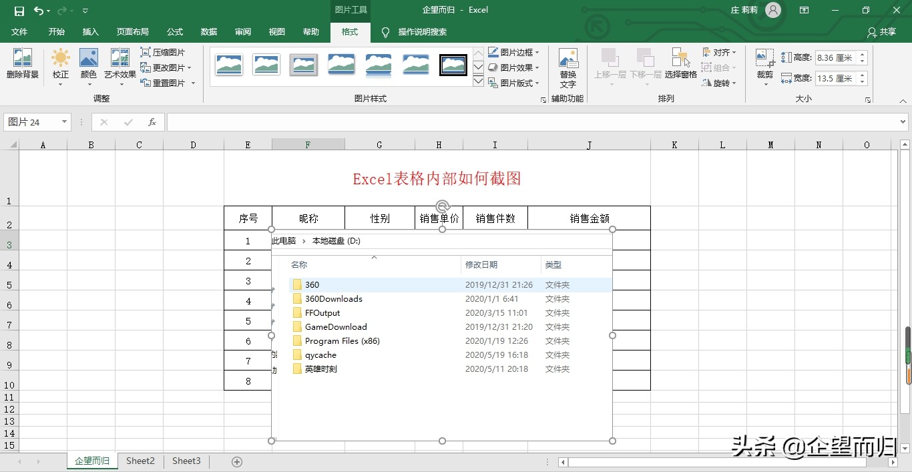Open the File (文件) tab

click(19, 32)
